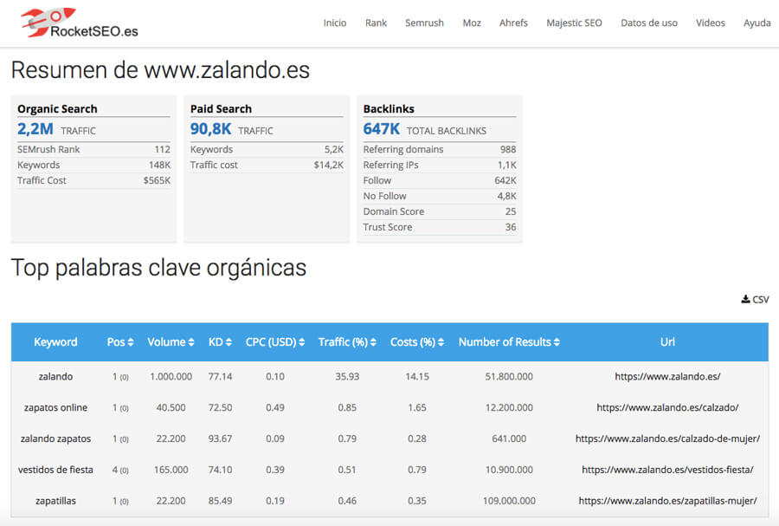
Task: Open the Ayuda help page
Action: tap(757, 23)
